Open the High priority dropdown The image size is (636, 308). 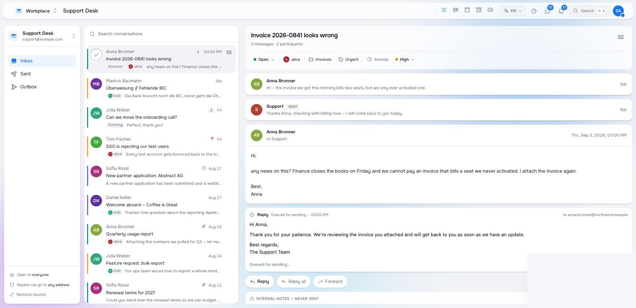click(405, 60)
